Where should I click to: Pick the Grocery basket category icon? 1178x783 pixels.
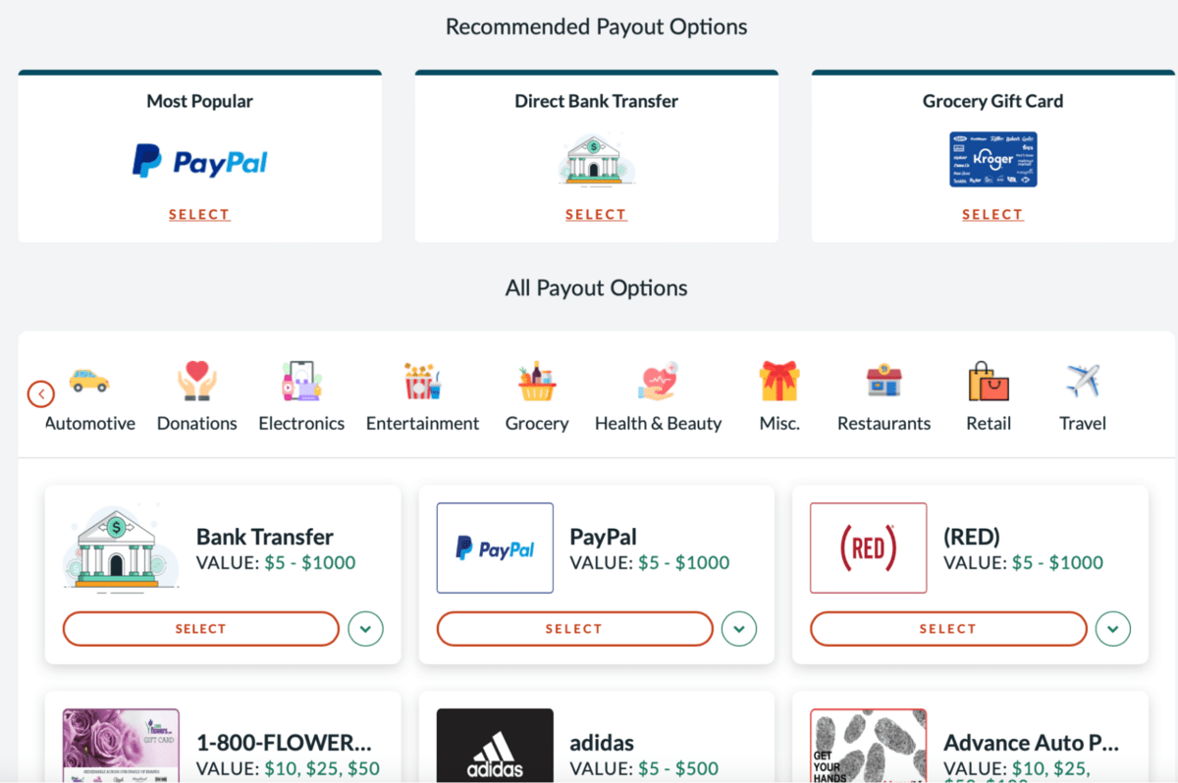pos(537,382)
